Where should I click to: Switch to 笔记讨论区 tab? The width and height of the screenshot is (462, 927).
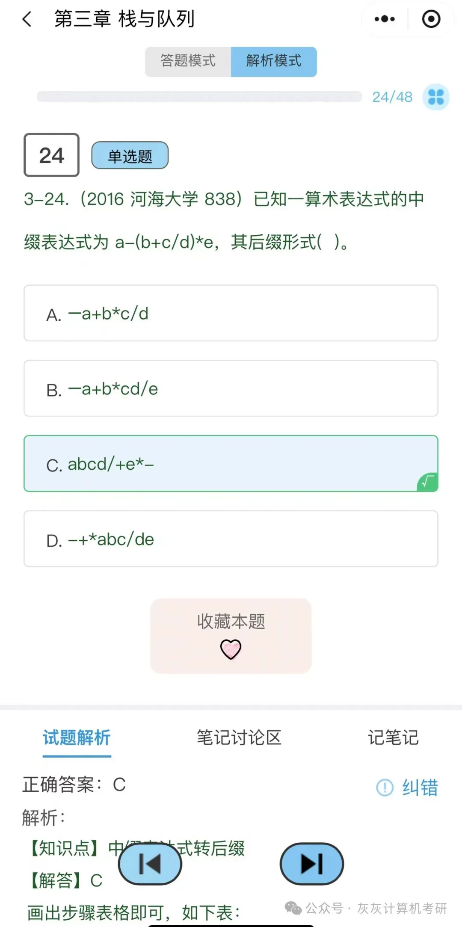click(x=239, y=738)
